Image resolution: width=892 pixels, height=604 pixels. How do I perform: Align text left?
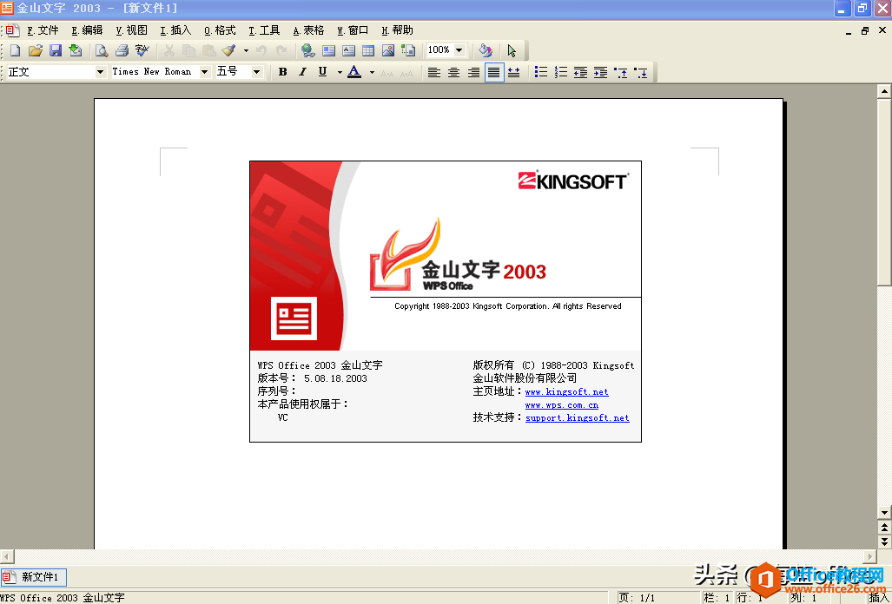pyautogui.click(x=434, y=72)
